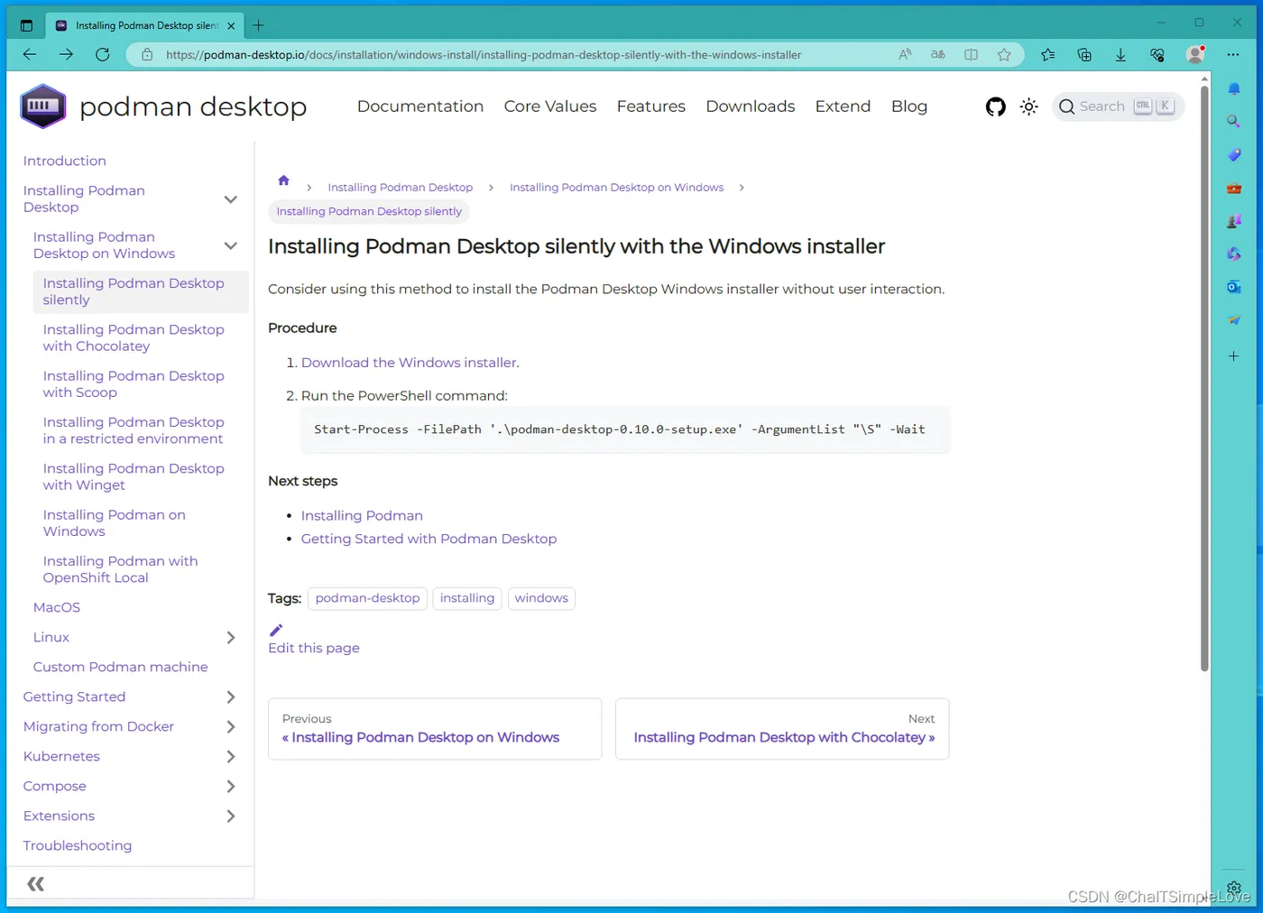The width and height of the screenshot is (1263, 913).
Task: Open the Browser essentials heart icon
Action: (x=1157, y=55)
